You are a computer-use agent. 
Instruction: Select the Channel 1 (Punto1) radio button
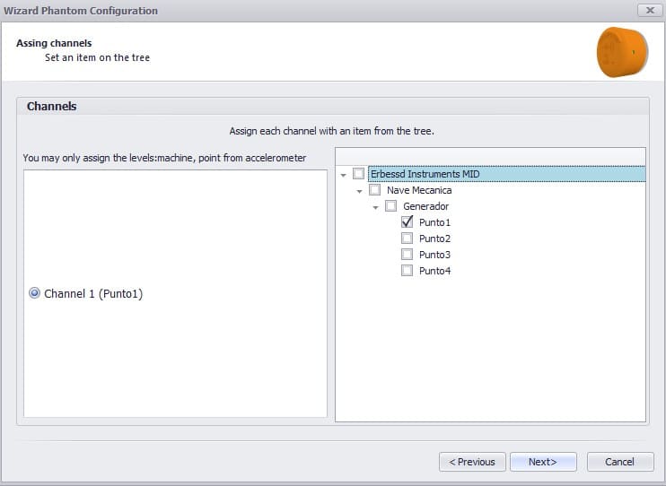(x=34, y=293)
